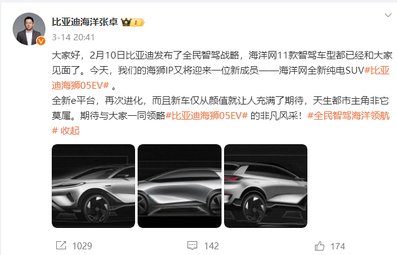The width and height of the screenshot is (397, 255).
Task: Open comments via speech bubble icon
Action: 192,246
